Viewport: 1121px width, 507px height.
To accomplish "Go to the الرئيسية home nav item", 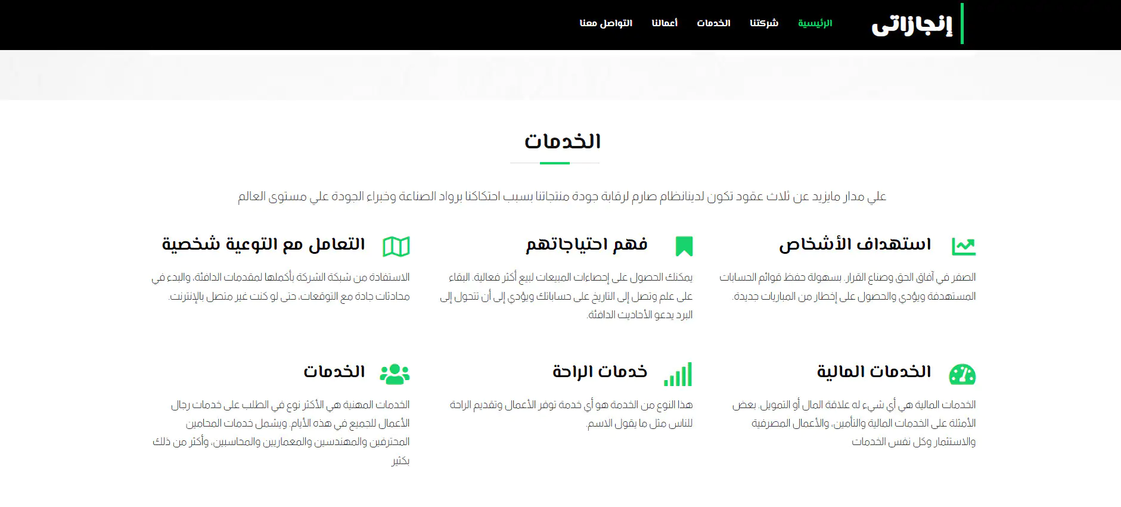I will click(815, 23).
